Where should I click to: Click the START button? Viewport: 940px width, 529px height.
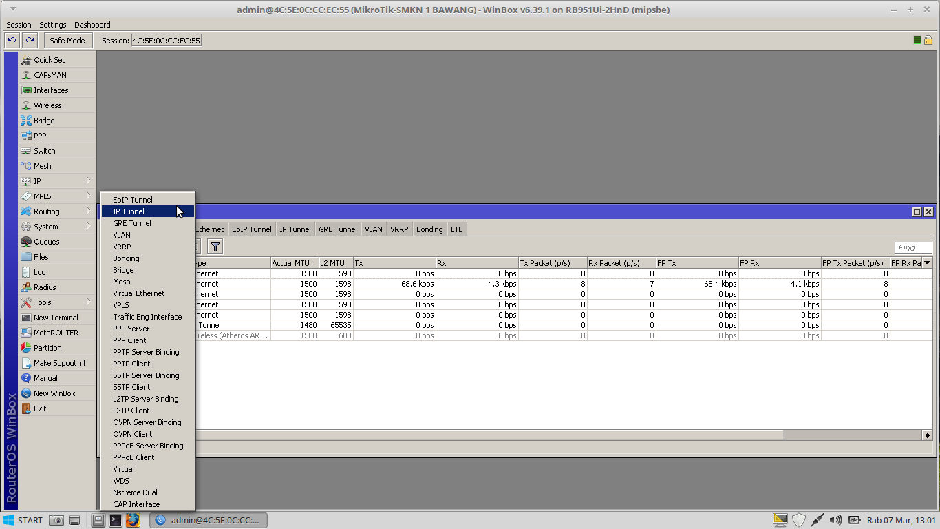(x=23, y=520)
